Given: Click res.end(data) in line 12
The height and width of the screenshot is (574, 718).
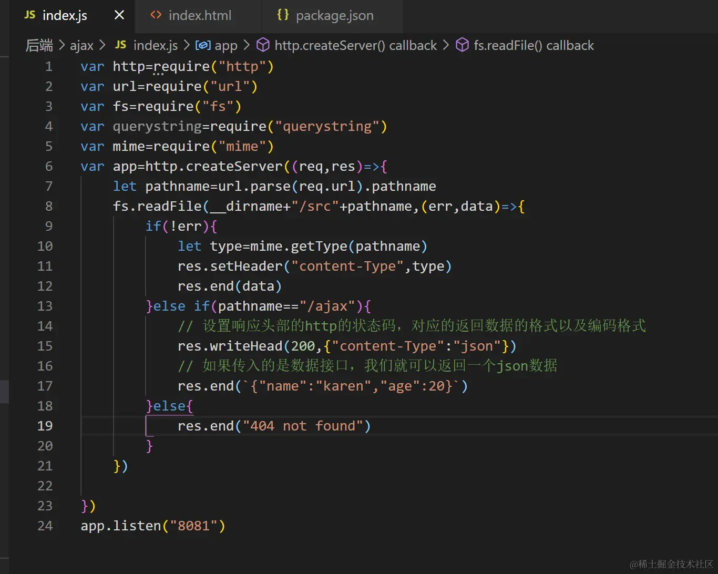Looking at the screenshot, I should click(230, 286).
